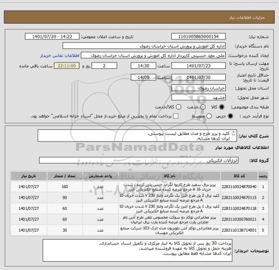Click quantity 90 in row 2

point(65,197)
